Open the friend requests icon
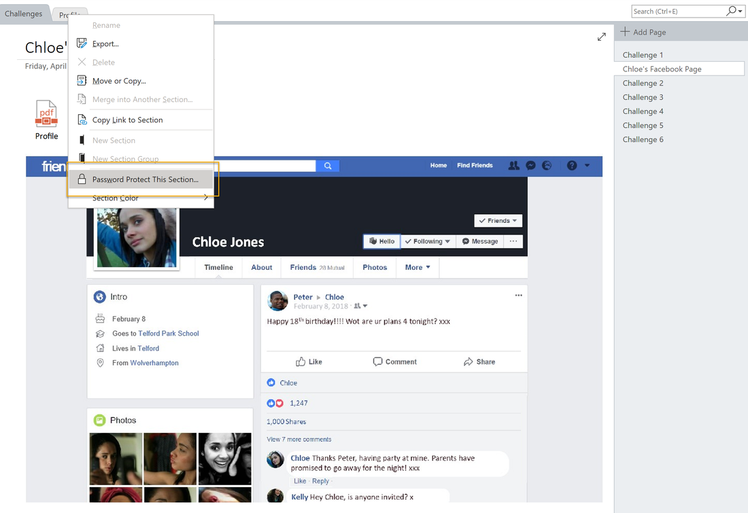 point(513,165)
